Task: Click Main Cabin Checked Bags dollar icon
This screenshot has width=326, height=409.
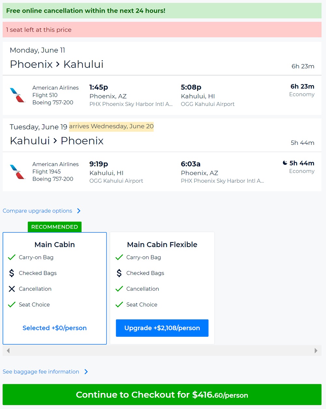Action: tap(12, 273)
